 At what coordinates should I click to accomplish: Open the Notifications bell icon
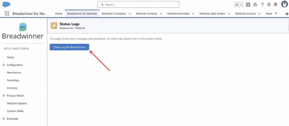pos(275,5)
